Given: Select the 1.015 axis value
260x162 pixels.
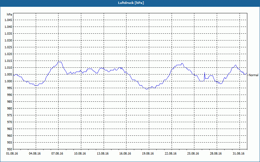Looking at the screenshot, I should click(x=8, y=61).
